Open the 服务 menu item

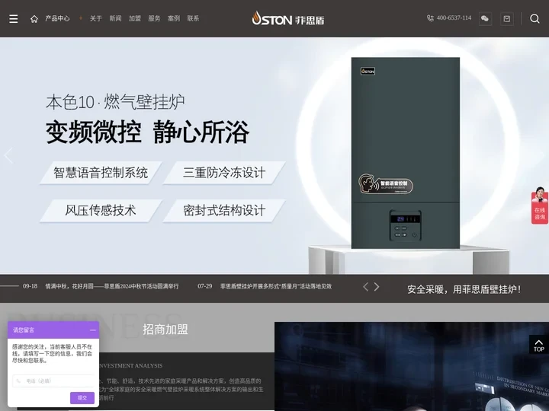[x=154, y=18]
